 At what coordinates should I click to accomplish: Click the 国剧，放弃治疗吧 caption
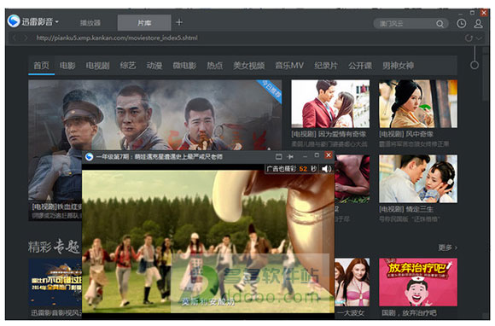pyautogui.click(x=409, y=312)
